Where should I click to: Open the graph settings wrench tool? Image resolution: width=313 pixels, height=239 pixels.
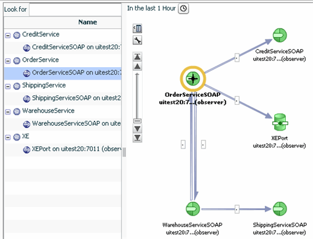(x=137, y=40)
